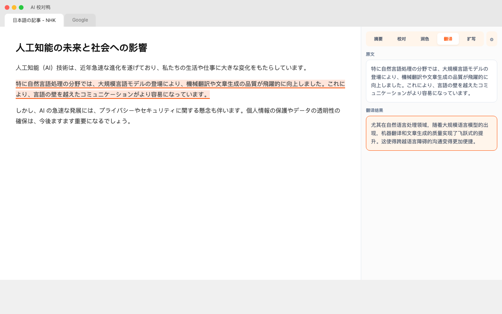Click the AI 校对鸭 title bar text

point(40,7)
